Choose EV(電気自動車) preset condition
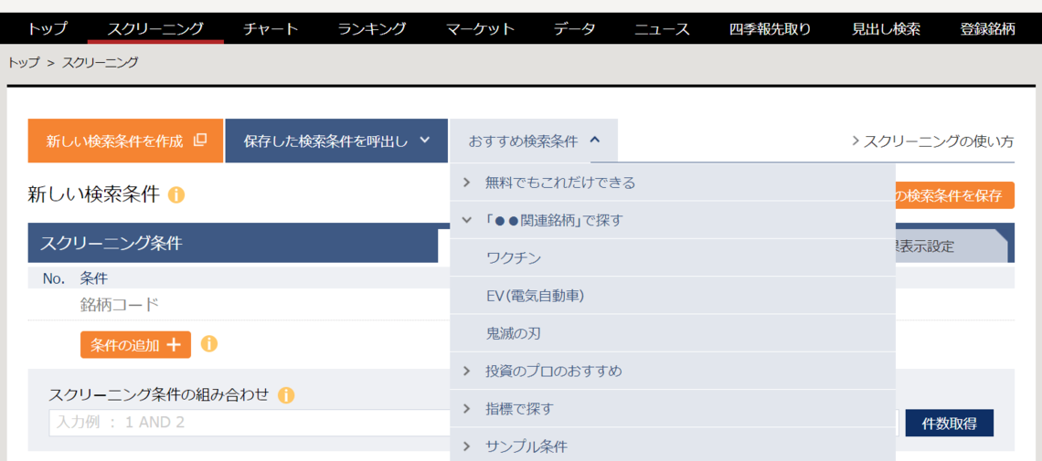Viewport: 1042px width, 461px height. click(535, 296)
